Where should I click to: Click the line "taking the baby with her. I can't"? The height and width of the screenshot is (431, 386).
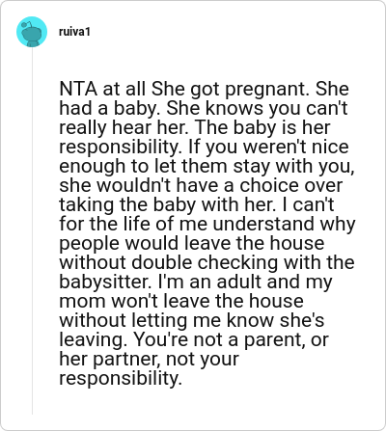tap(197, 204)
